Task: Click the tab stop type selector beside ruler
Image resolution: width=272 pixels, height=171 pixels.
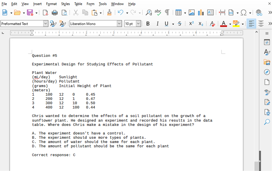Action: coord(3,33)
